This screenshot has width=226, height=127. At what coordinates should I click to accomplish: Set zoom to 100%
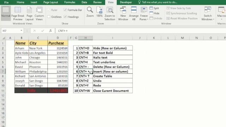100,12
